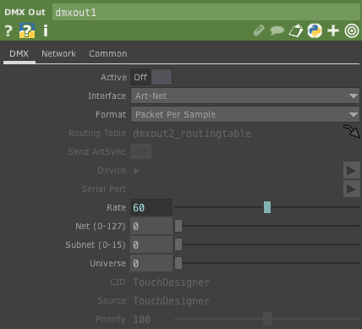Open the comment speech bubble icon
362x329 pixels.
point(277,30)
